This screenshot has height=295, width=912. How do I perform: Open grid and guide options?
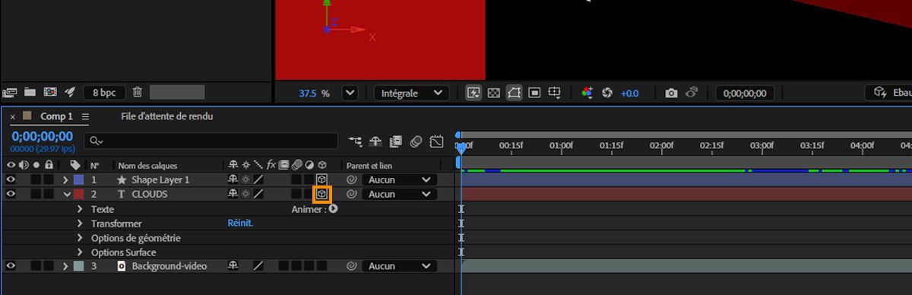pos(555,93)
